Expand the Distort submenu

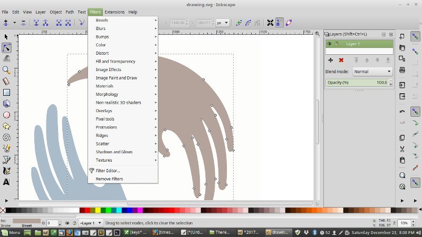(x=123, y=53)
